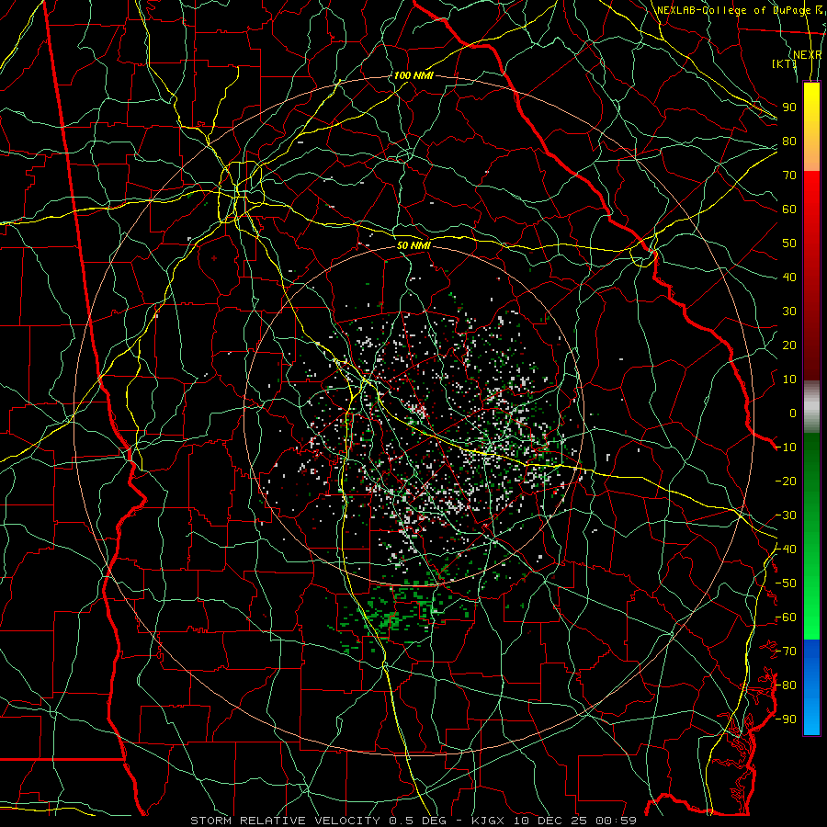Click the -40 scale label
This screenshot has height=827, width=827.
[786, 549]
